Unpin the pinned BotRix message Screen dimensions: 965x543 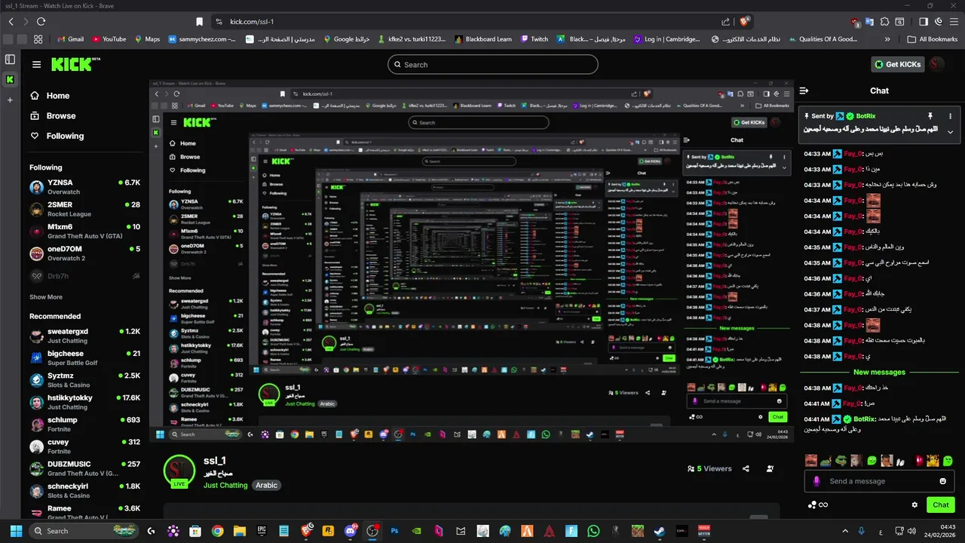tap(930, 116)
